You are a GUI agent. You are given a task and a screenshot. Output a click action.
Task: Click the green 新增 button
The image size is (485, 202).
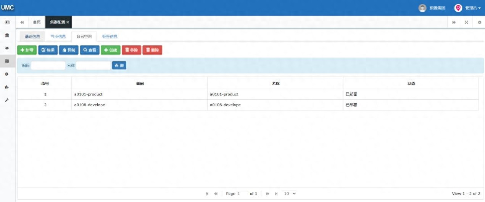click(27, 50)
